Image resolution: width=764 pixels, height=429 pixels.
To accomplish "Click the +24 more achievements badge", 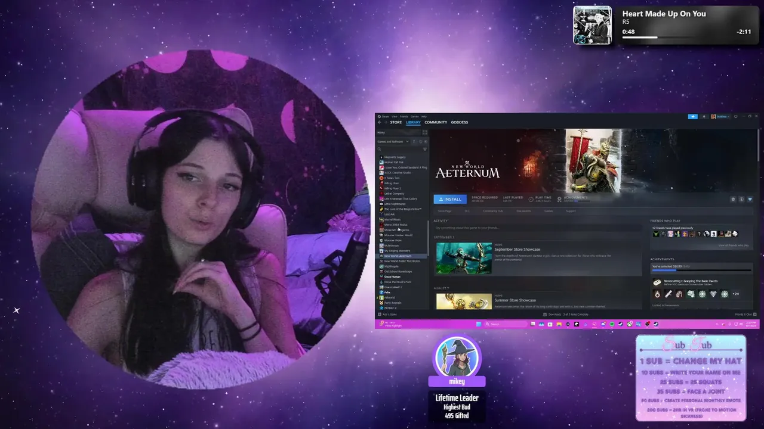I will coord(735,294).
